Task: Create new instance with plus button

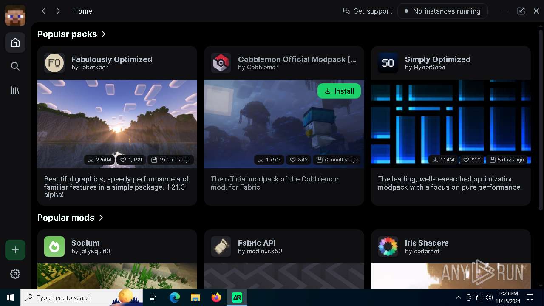Action: point(15,250)
